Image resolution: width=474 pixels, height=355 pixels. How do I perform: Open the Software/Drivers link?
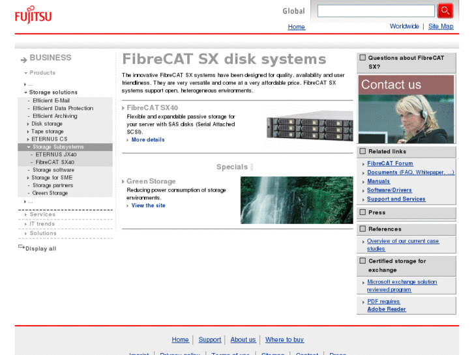point(389,190)
